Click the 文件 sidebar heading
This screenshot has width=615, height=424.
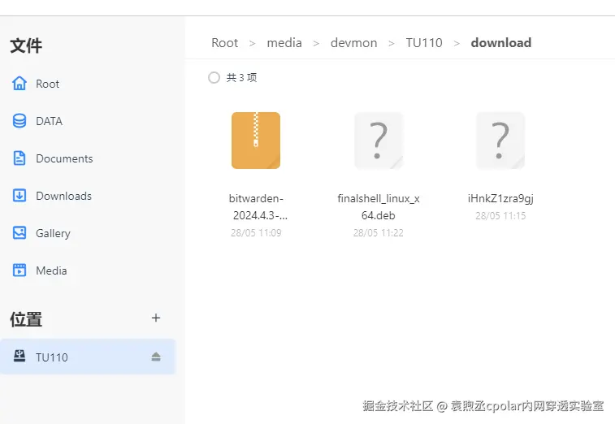[26, 45]
